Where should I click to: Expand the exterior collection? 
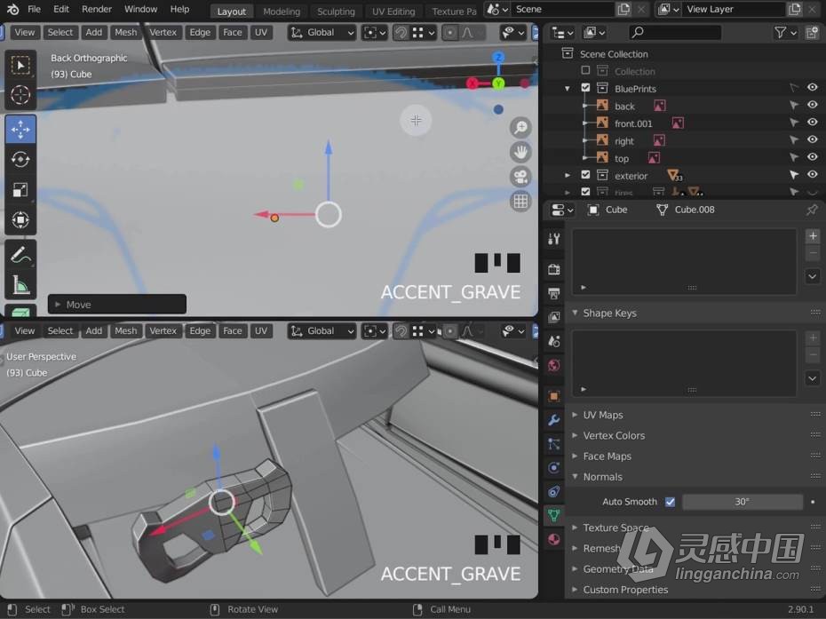(568, 176)
